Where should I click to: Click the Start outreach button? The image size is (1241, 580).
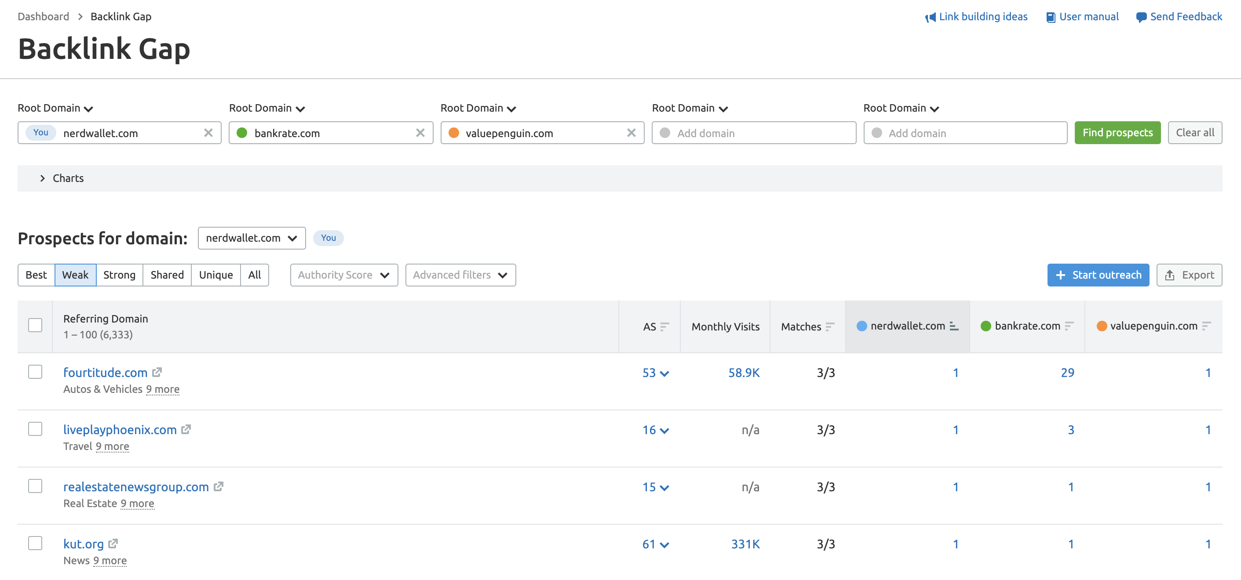coord(1098,275)
